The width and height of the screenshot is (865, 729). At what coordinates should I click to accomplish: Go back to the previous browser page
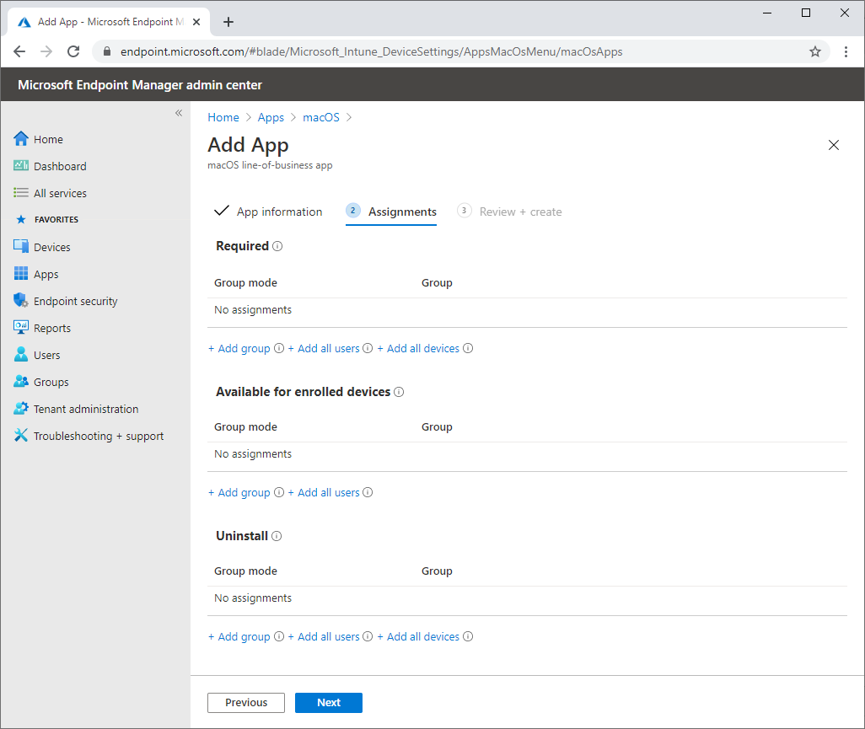19,52
